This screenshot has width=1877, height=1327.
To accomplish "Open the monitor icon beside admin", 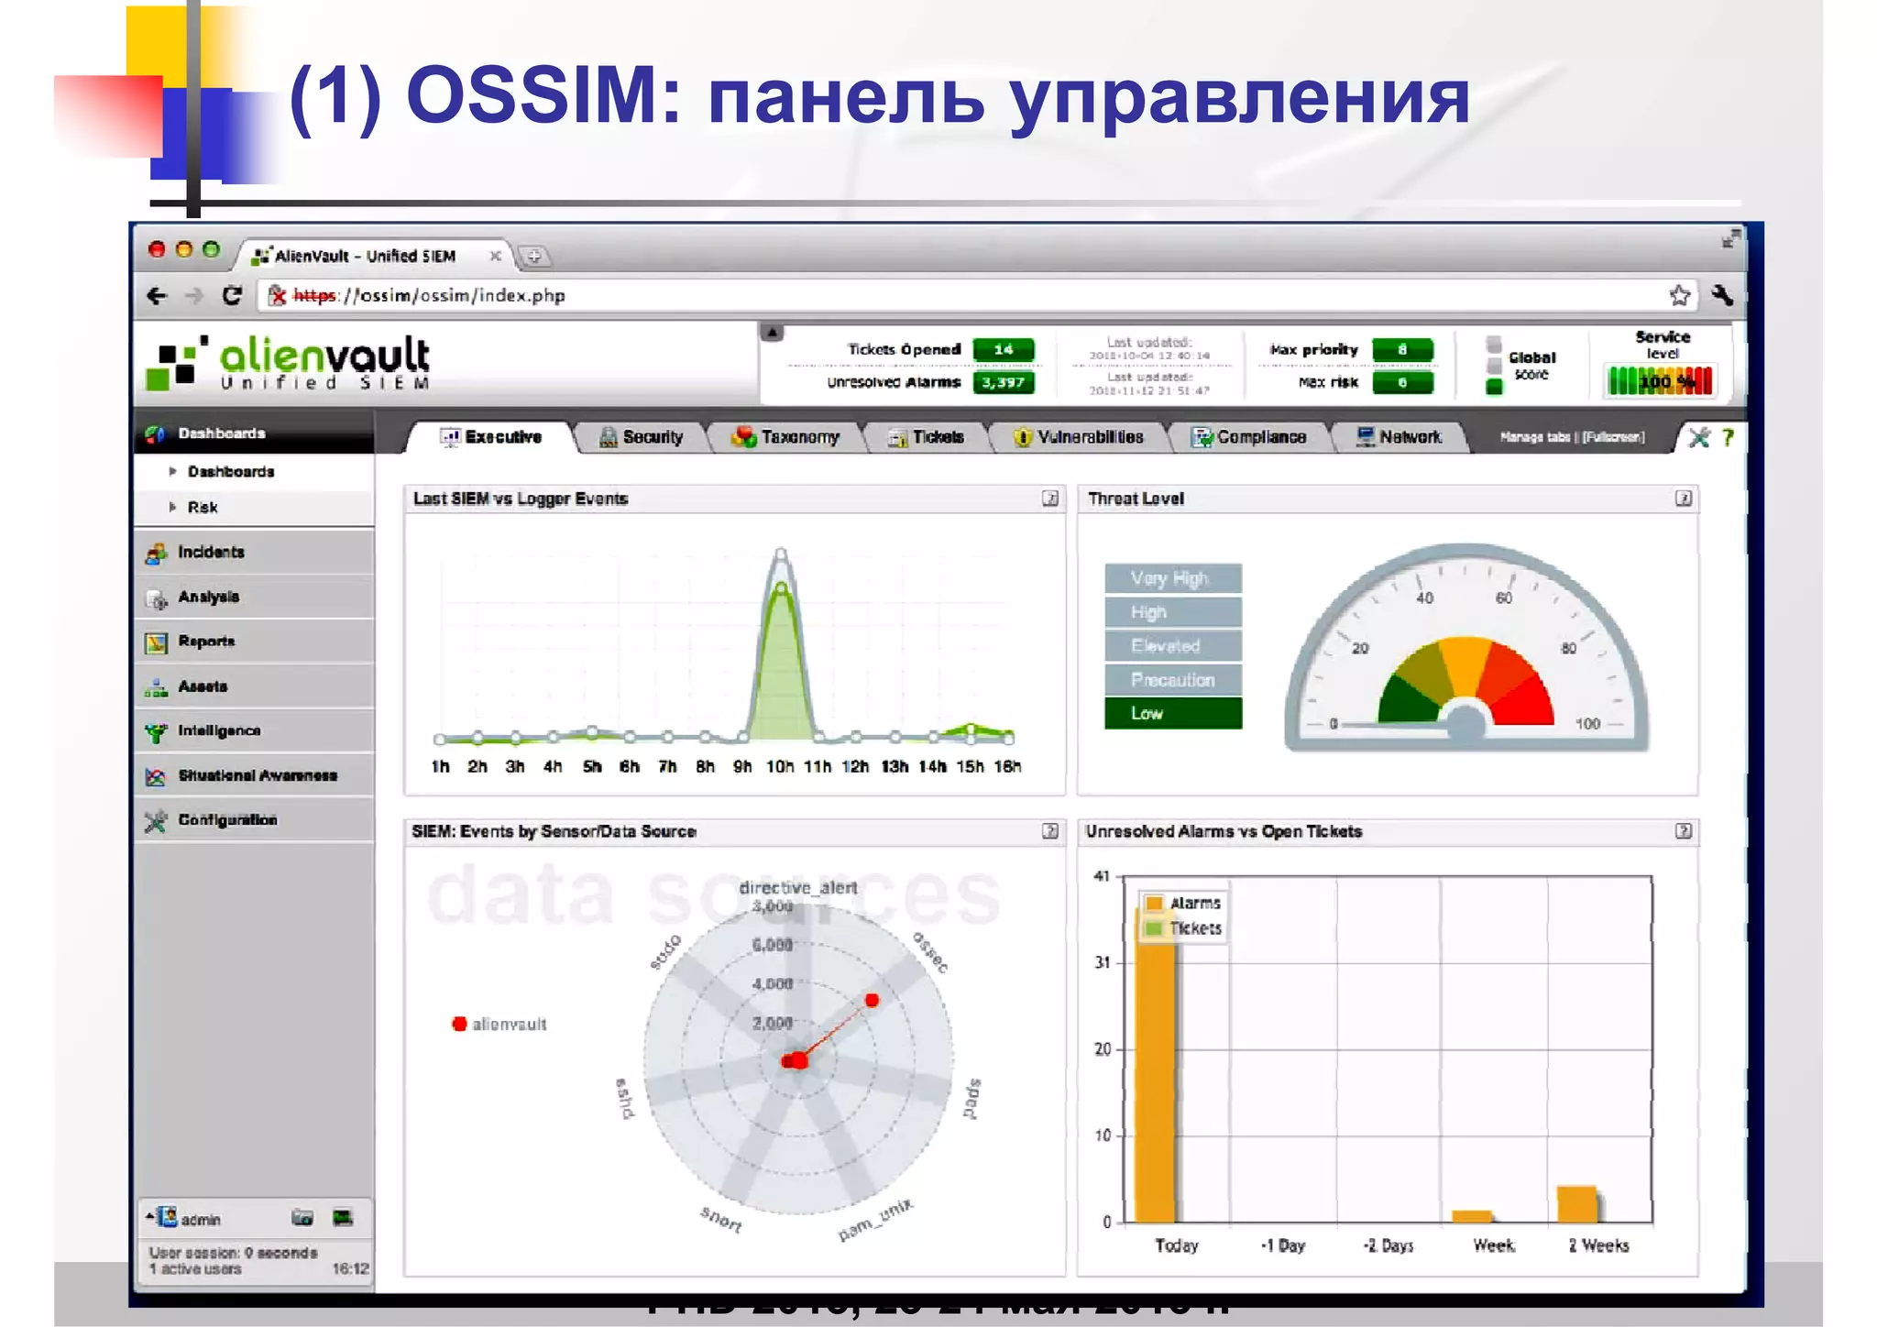I will 343,1218.
